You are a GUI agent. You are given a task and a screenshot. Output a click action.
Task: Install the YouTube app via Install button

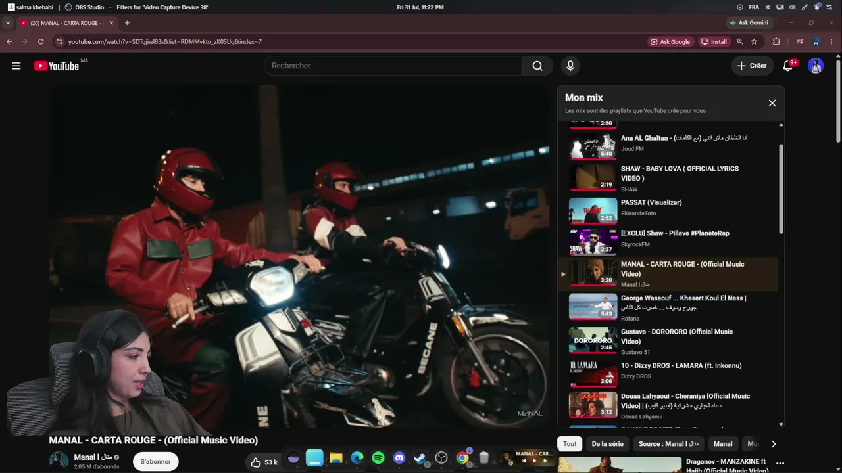(714, 41)
